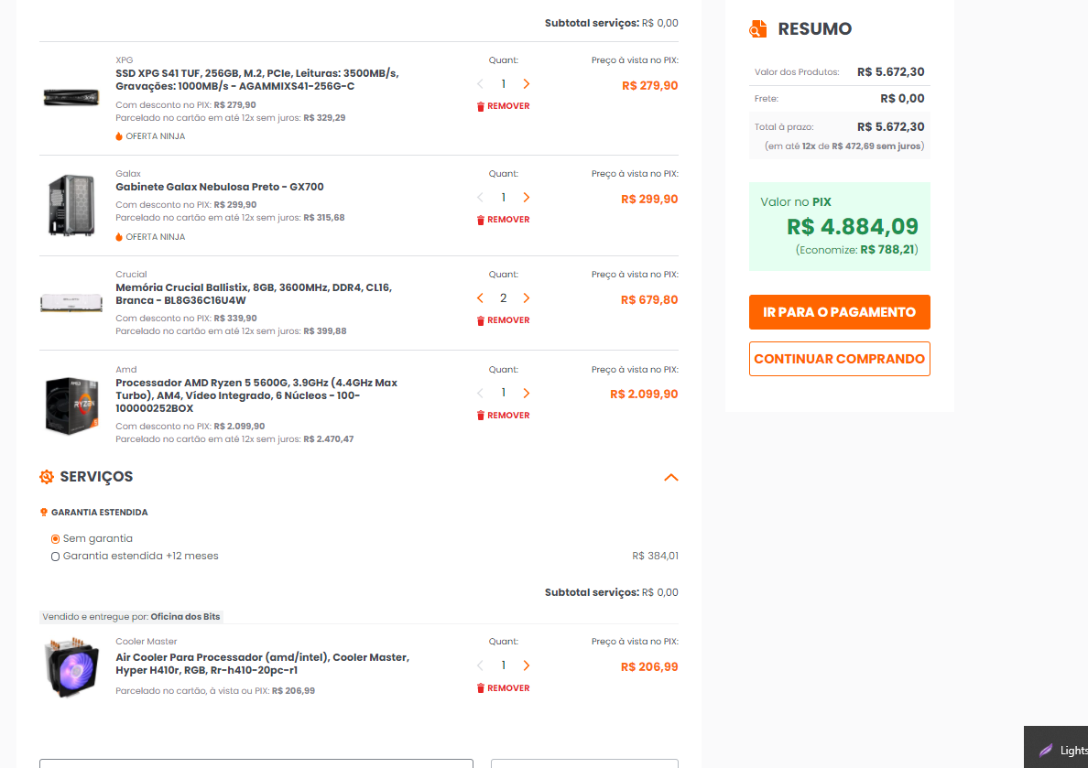Open Air Cooler Para Processador title link

[262, 664]
